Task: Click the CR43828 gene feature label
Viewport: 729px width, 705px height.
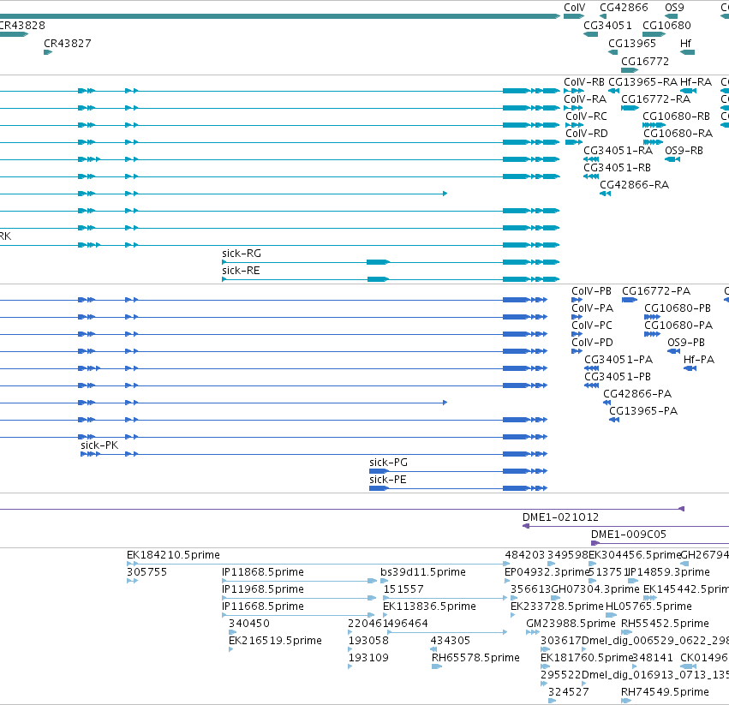Action: point(22,26)
